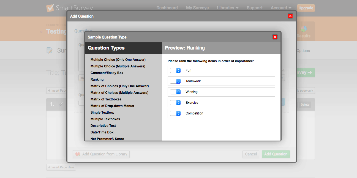Viewport: 357px width, 178px height.
Task: Click the Winning ranking item label
Action: click(x=192, y=92)
